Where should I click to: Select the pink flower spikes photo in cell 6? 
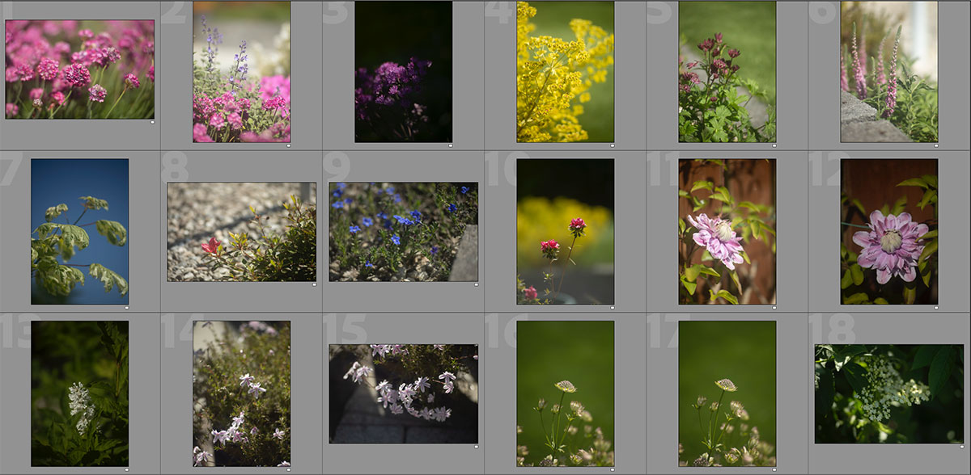[x=889, y=72]
